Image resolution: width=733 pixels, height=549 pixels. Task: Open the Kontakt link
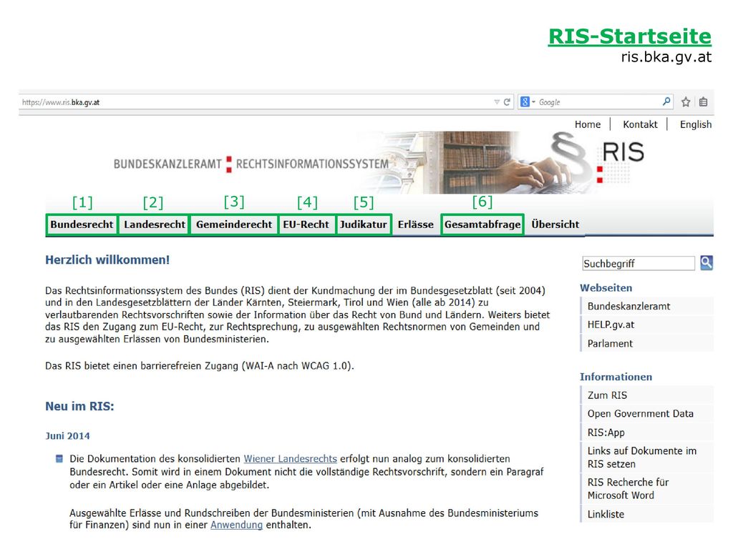click(x=640, y=124)
